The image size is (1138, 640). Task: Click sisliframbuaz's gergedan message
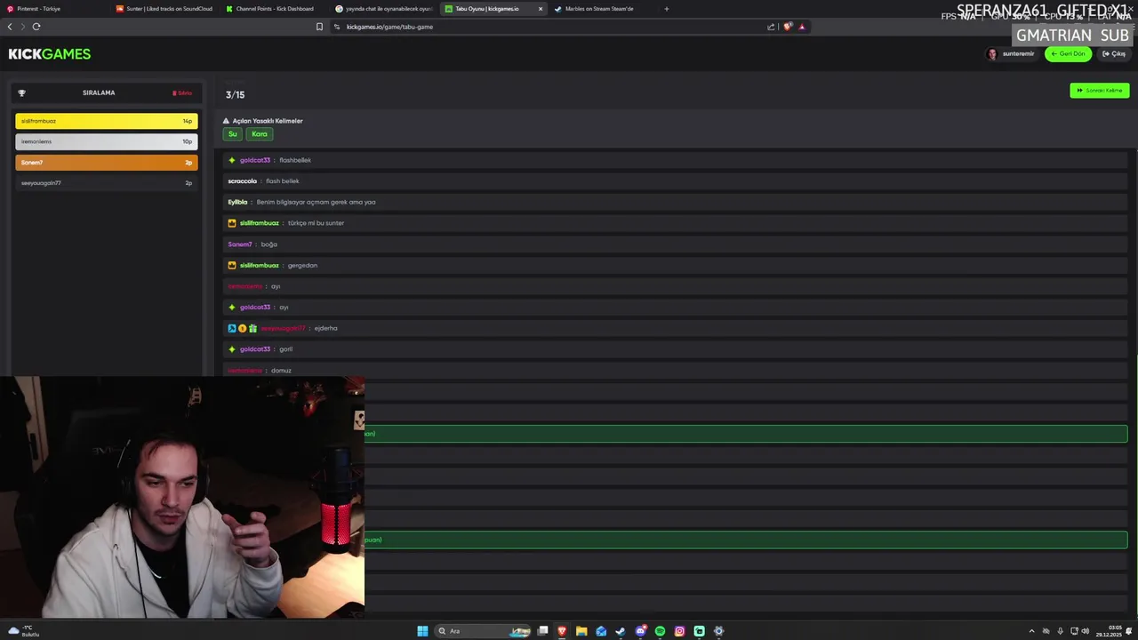point(675,265)
